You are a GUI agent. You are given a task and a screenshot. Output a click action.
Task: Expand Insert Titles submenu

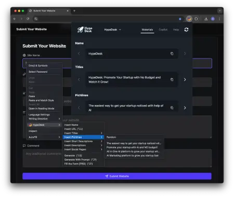[83, 133]
